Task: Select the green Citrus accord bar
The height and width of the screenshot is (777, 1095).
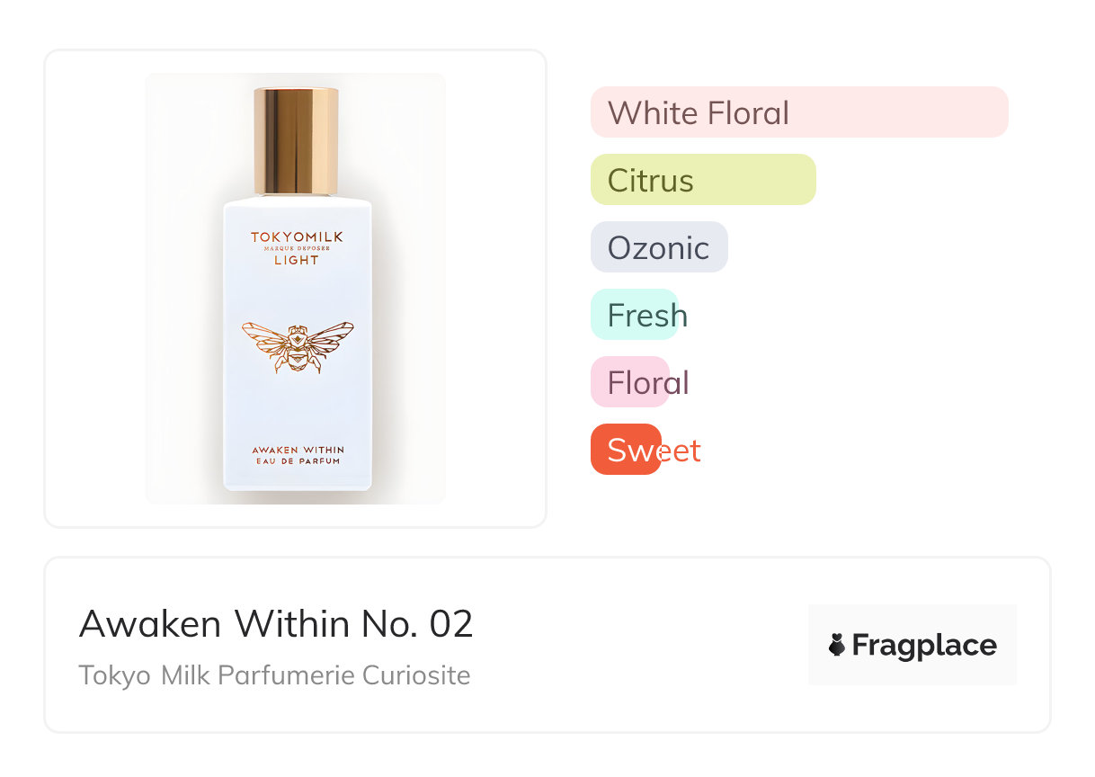Action: [x=702, y=180]
